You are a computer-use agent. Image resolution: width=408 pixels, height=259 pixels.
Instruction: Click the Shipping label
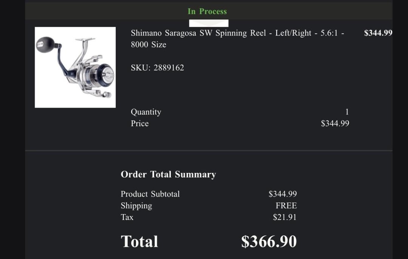pyautogui.click(x=136, y=206)
